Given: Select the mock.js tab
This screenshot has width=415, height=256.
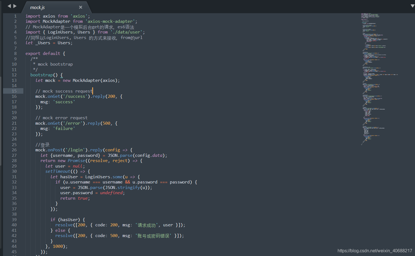Looking at the screenshot, I should [x=38, y=7].
